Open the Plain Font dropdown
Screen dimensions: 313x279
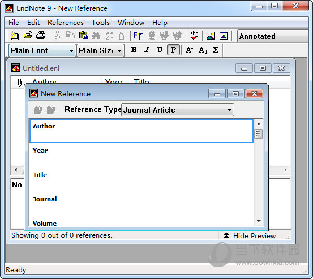[x=42, y=50]
